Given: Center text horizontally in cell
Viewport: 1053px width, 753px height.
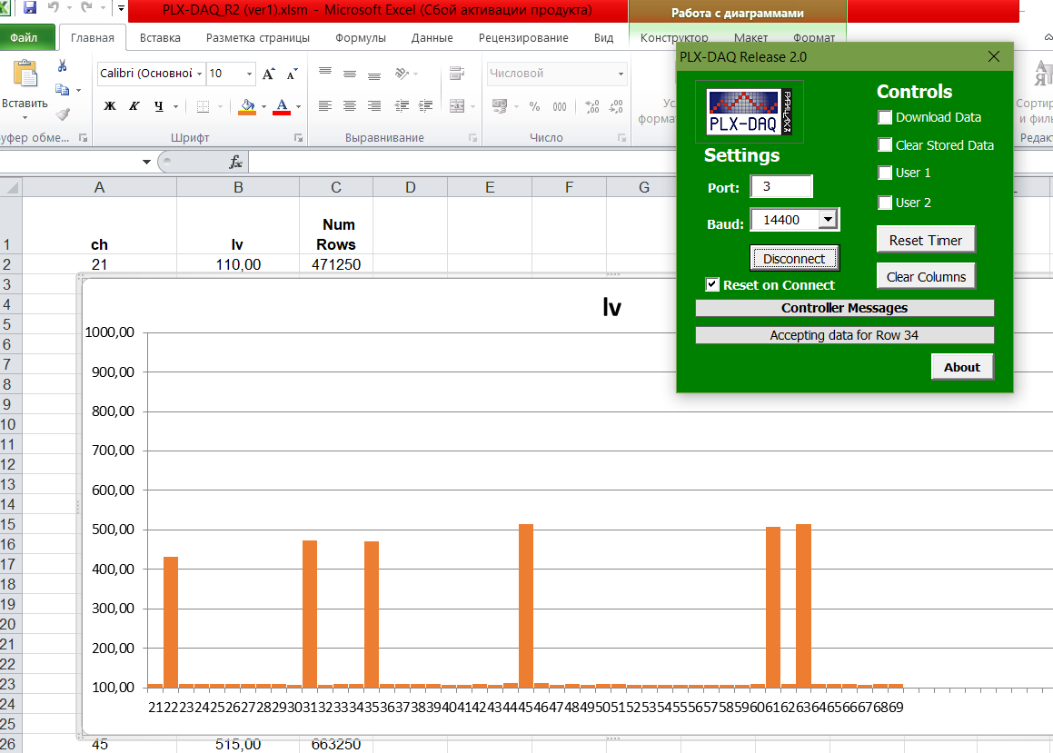Looking at the screenshot, I should point(350,106).
